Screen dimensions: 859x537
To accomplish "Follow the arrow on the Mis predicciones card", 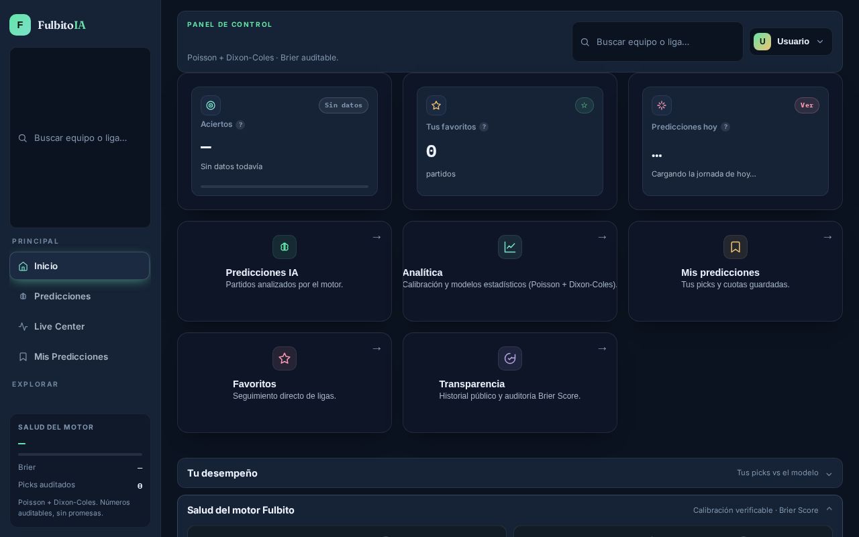I will click(827, 237).
